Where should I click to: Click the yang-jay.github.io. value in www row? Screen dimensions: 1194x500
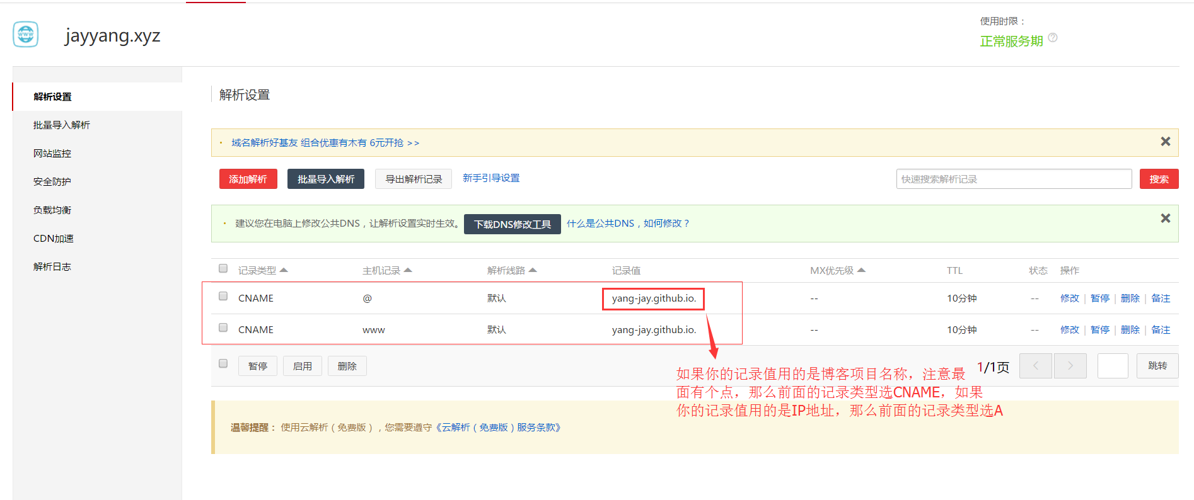(654, 329)
